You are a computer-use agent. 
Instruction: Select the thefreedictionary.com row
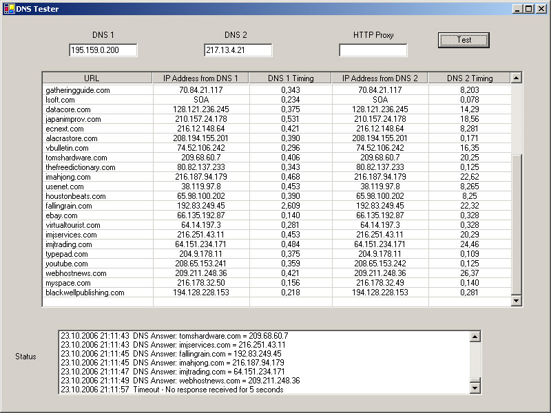(x=277, y=167)
